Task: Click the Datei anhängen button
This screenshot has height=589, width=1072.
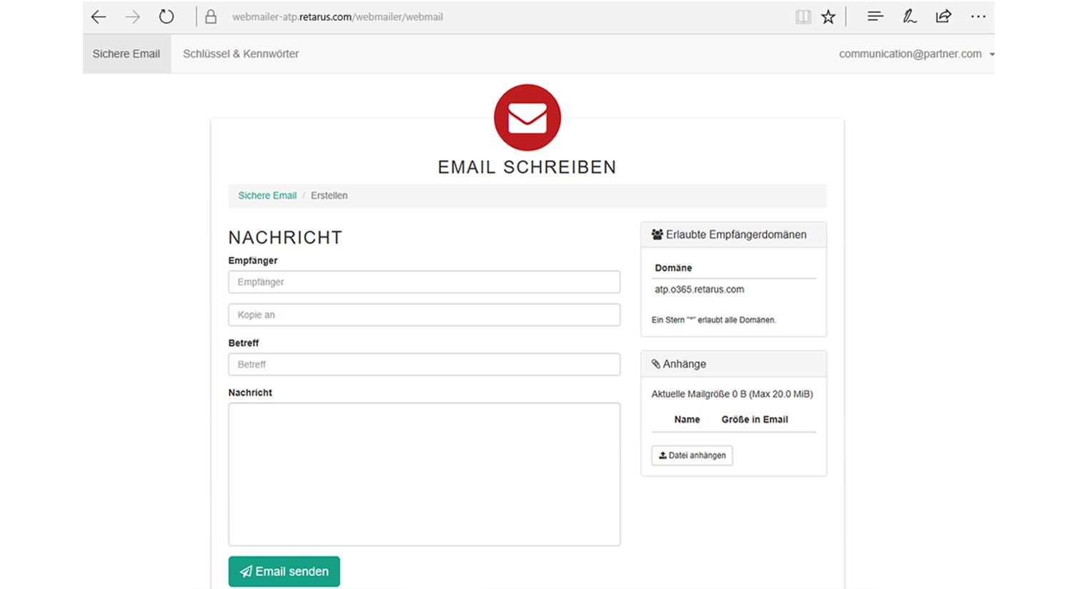Action: pyautogui.click(x=692, y=455)
